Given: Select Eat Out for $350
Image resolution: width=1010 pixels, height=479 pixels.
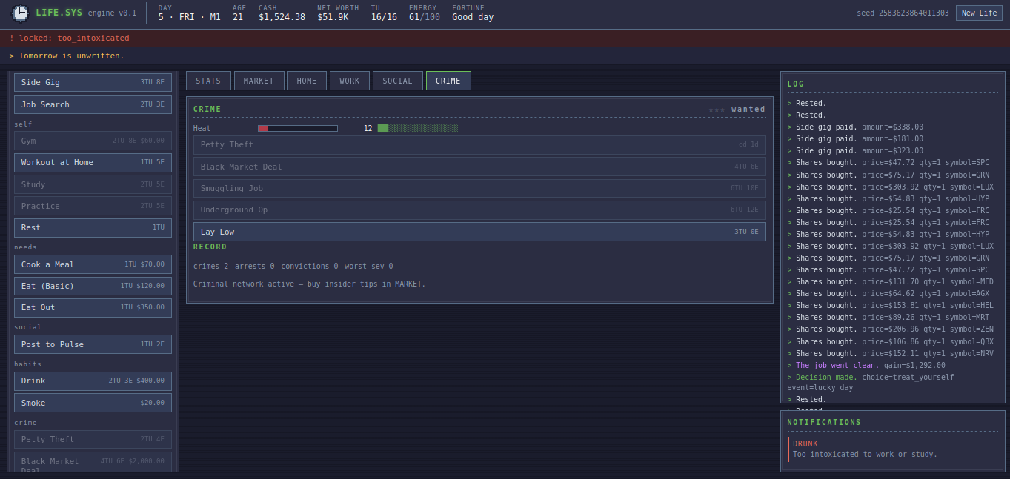Looking at the screenshot, I should [x=93, y=307].
